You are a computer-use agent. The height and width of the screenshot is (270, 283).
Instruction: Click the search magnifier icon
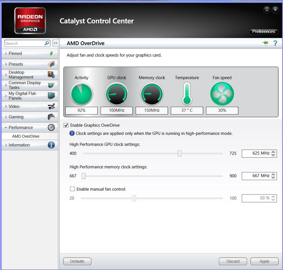coord(47,43)
